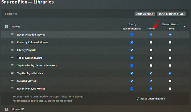The height and width of the screenshot is (112, 191).
Task: Click reorder handle for Top Movies in (Genre)
Action: [x=12, y=58]
